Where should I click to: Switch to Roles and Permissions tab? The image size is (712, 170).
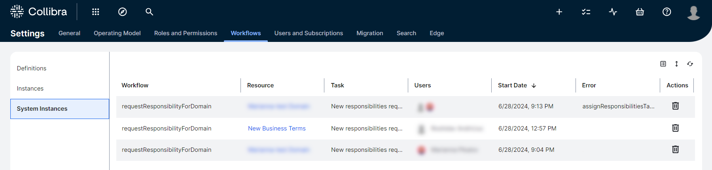pyautogui.click(x=186, y=33)
